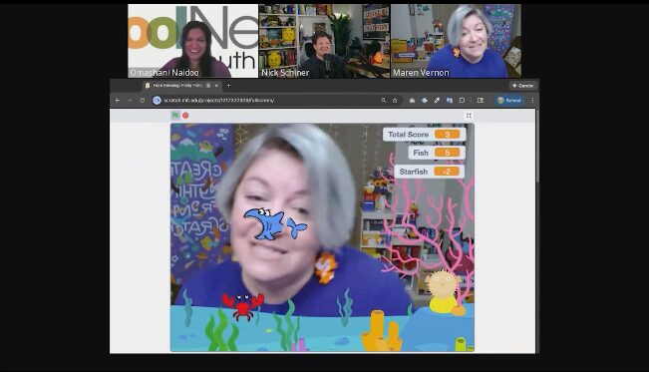Click the camera extension icon
The width and height of the screenshot is (649, 372).
point(412,101)
